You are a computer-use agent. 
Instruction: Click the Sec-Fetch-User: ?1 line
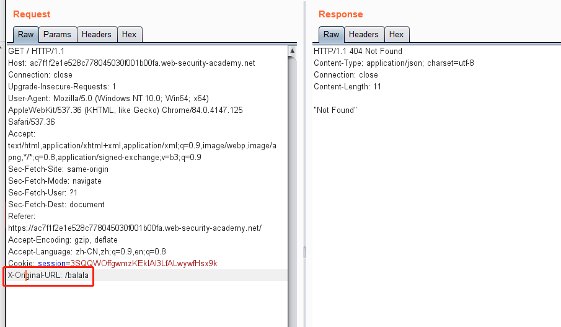pyautogui.click(x=43, y=193)
